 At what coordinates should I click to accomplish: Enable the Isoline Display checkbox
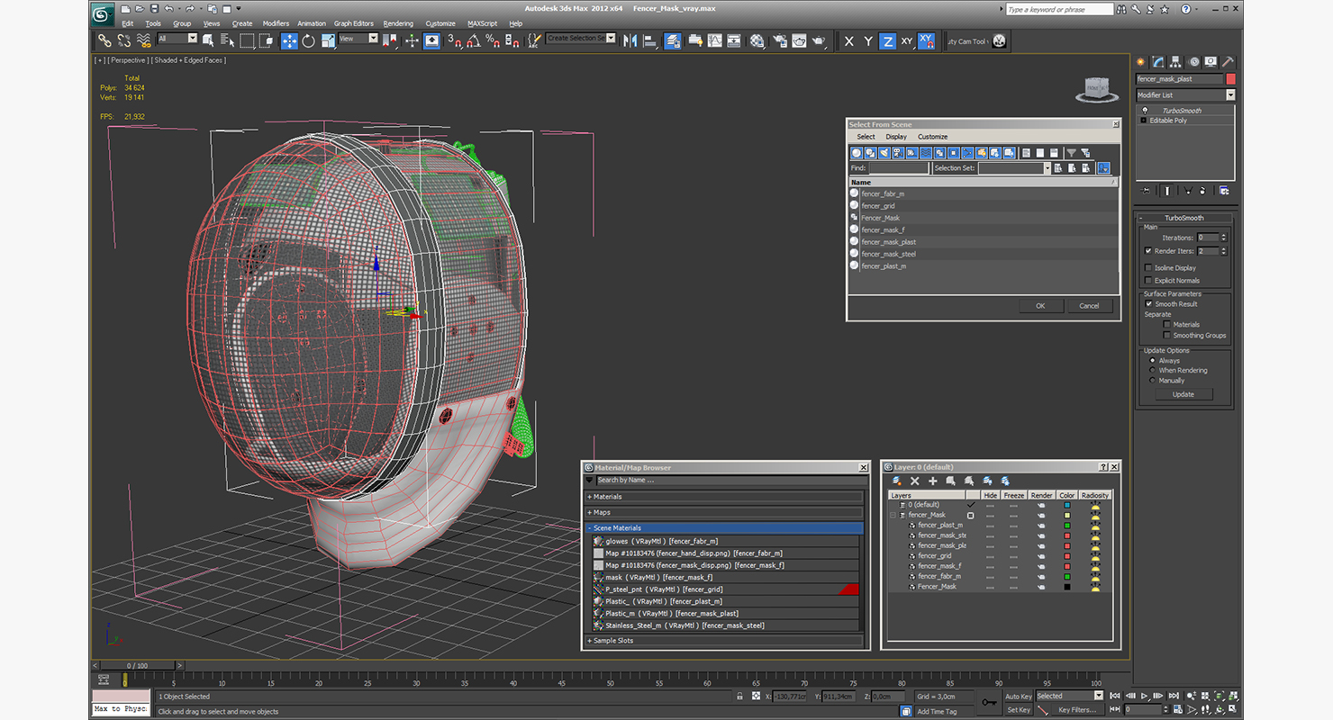[x=1148, y=267]
